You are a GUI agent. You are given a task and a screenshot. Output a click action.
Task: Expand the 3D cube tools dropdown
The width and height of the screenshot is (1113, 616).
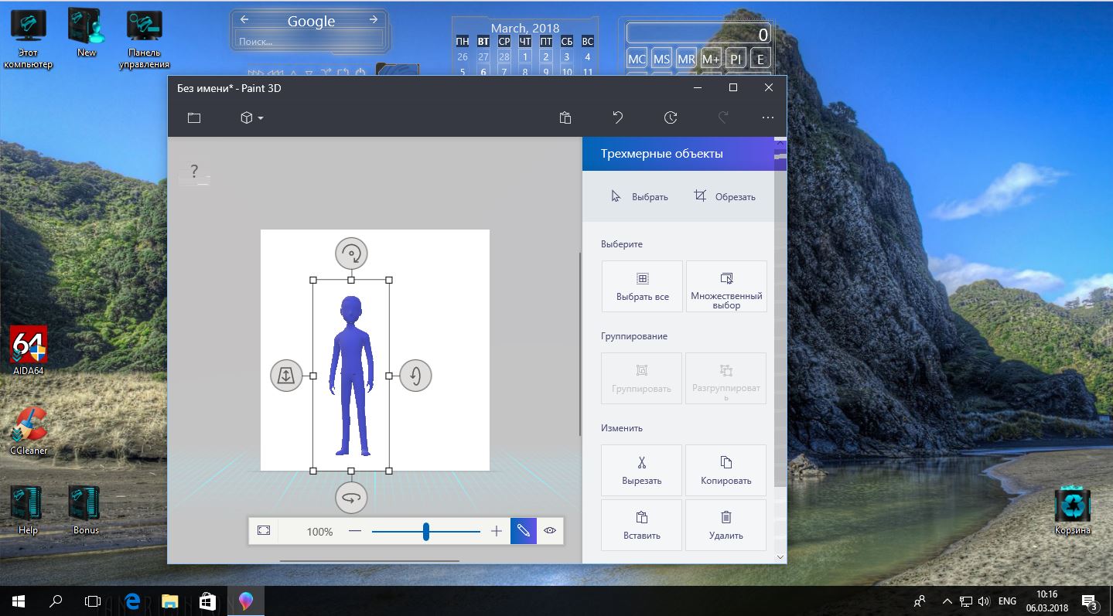coord(251,117)
